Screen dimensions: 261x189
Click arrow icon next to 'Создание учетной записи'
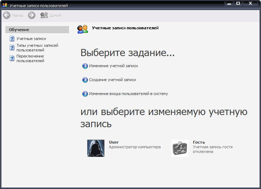point(85,80)
